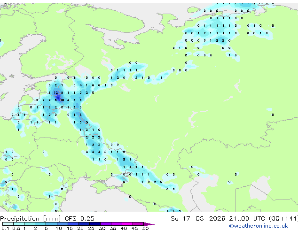Image resolution: width=298 pixels, height=230 pixels.
Task: Pick the 10–15 mm blue legend swatch
Action: [x=62, y=224]
